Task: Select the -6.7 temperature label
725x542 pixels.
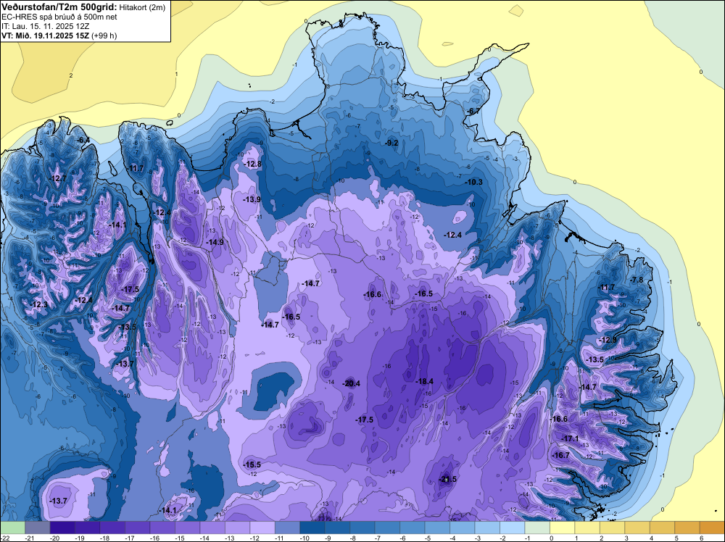Action: point(473,112)
